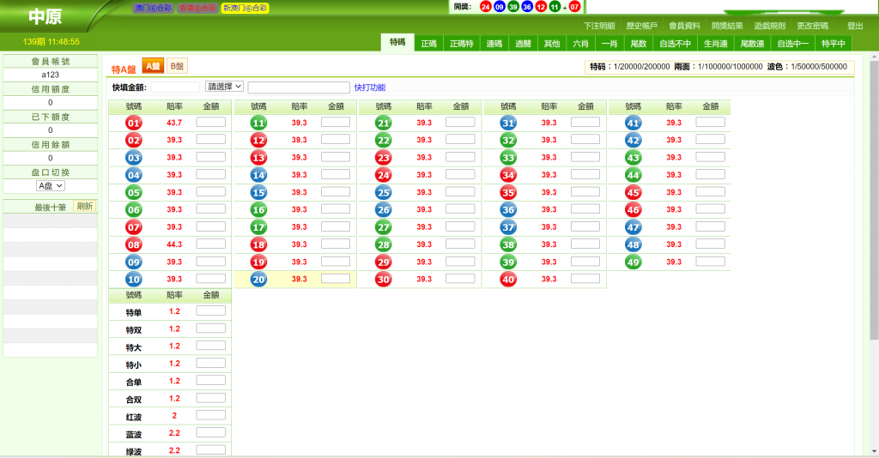Click the amount field for 特单
The width and height of the screenshot is (879, 458).
click(211, 310)
